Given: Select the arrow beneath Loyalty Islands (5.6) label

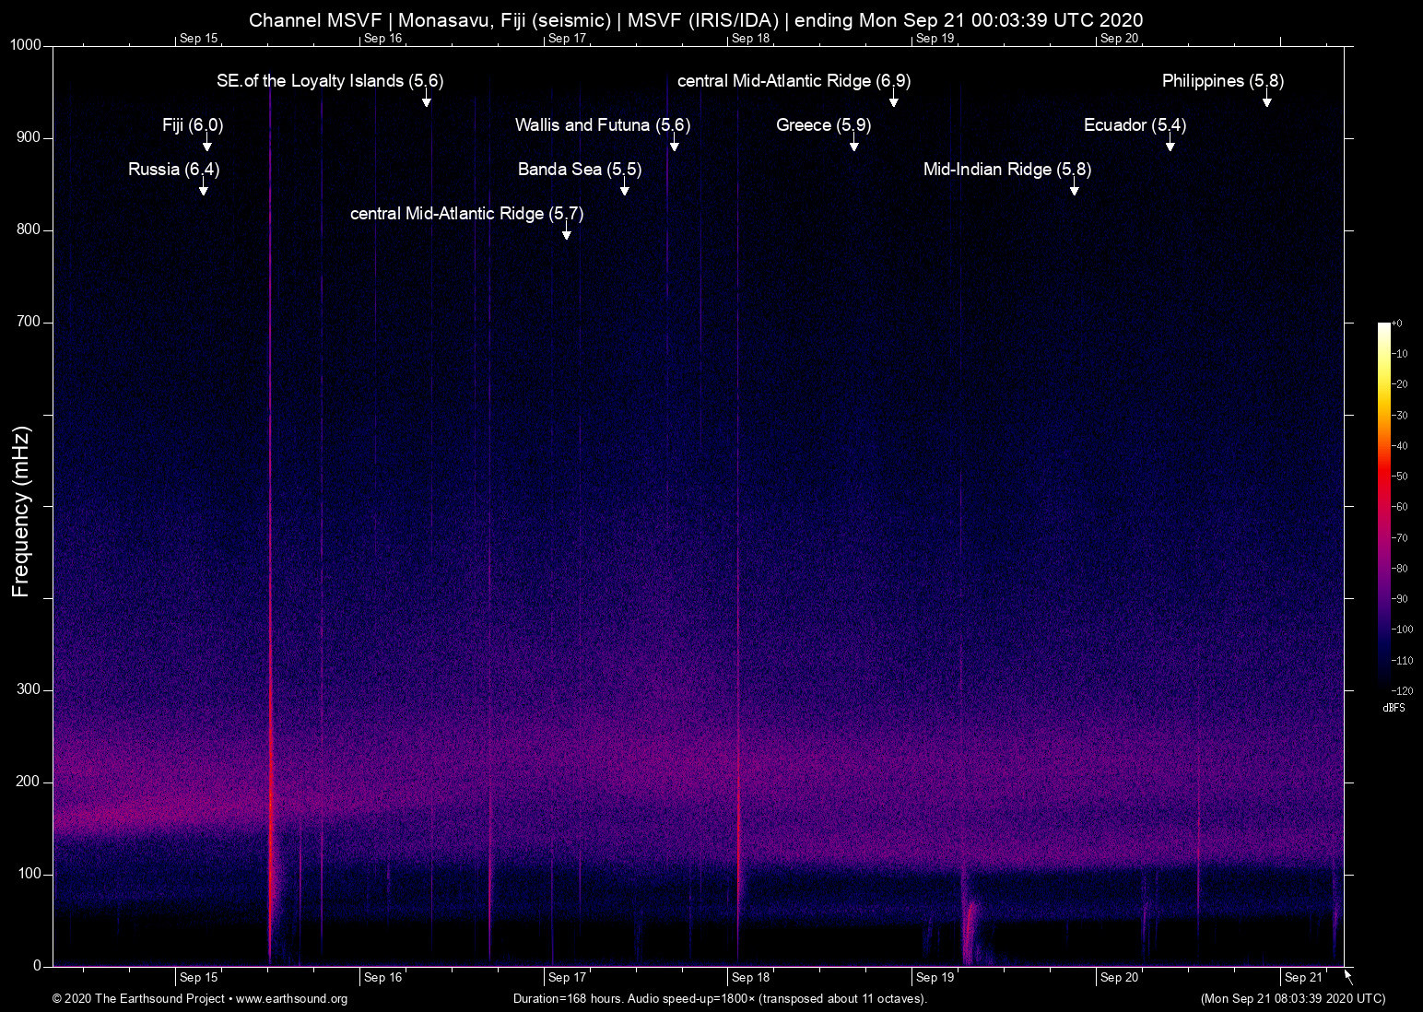Looking at the screenshot, I should coord(427,100).
